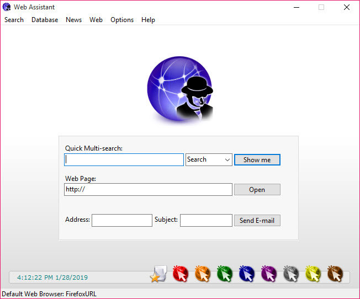
Task: Click the Open web page button
Action: coord(257,190)
